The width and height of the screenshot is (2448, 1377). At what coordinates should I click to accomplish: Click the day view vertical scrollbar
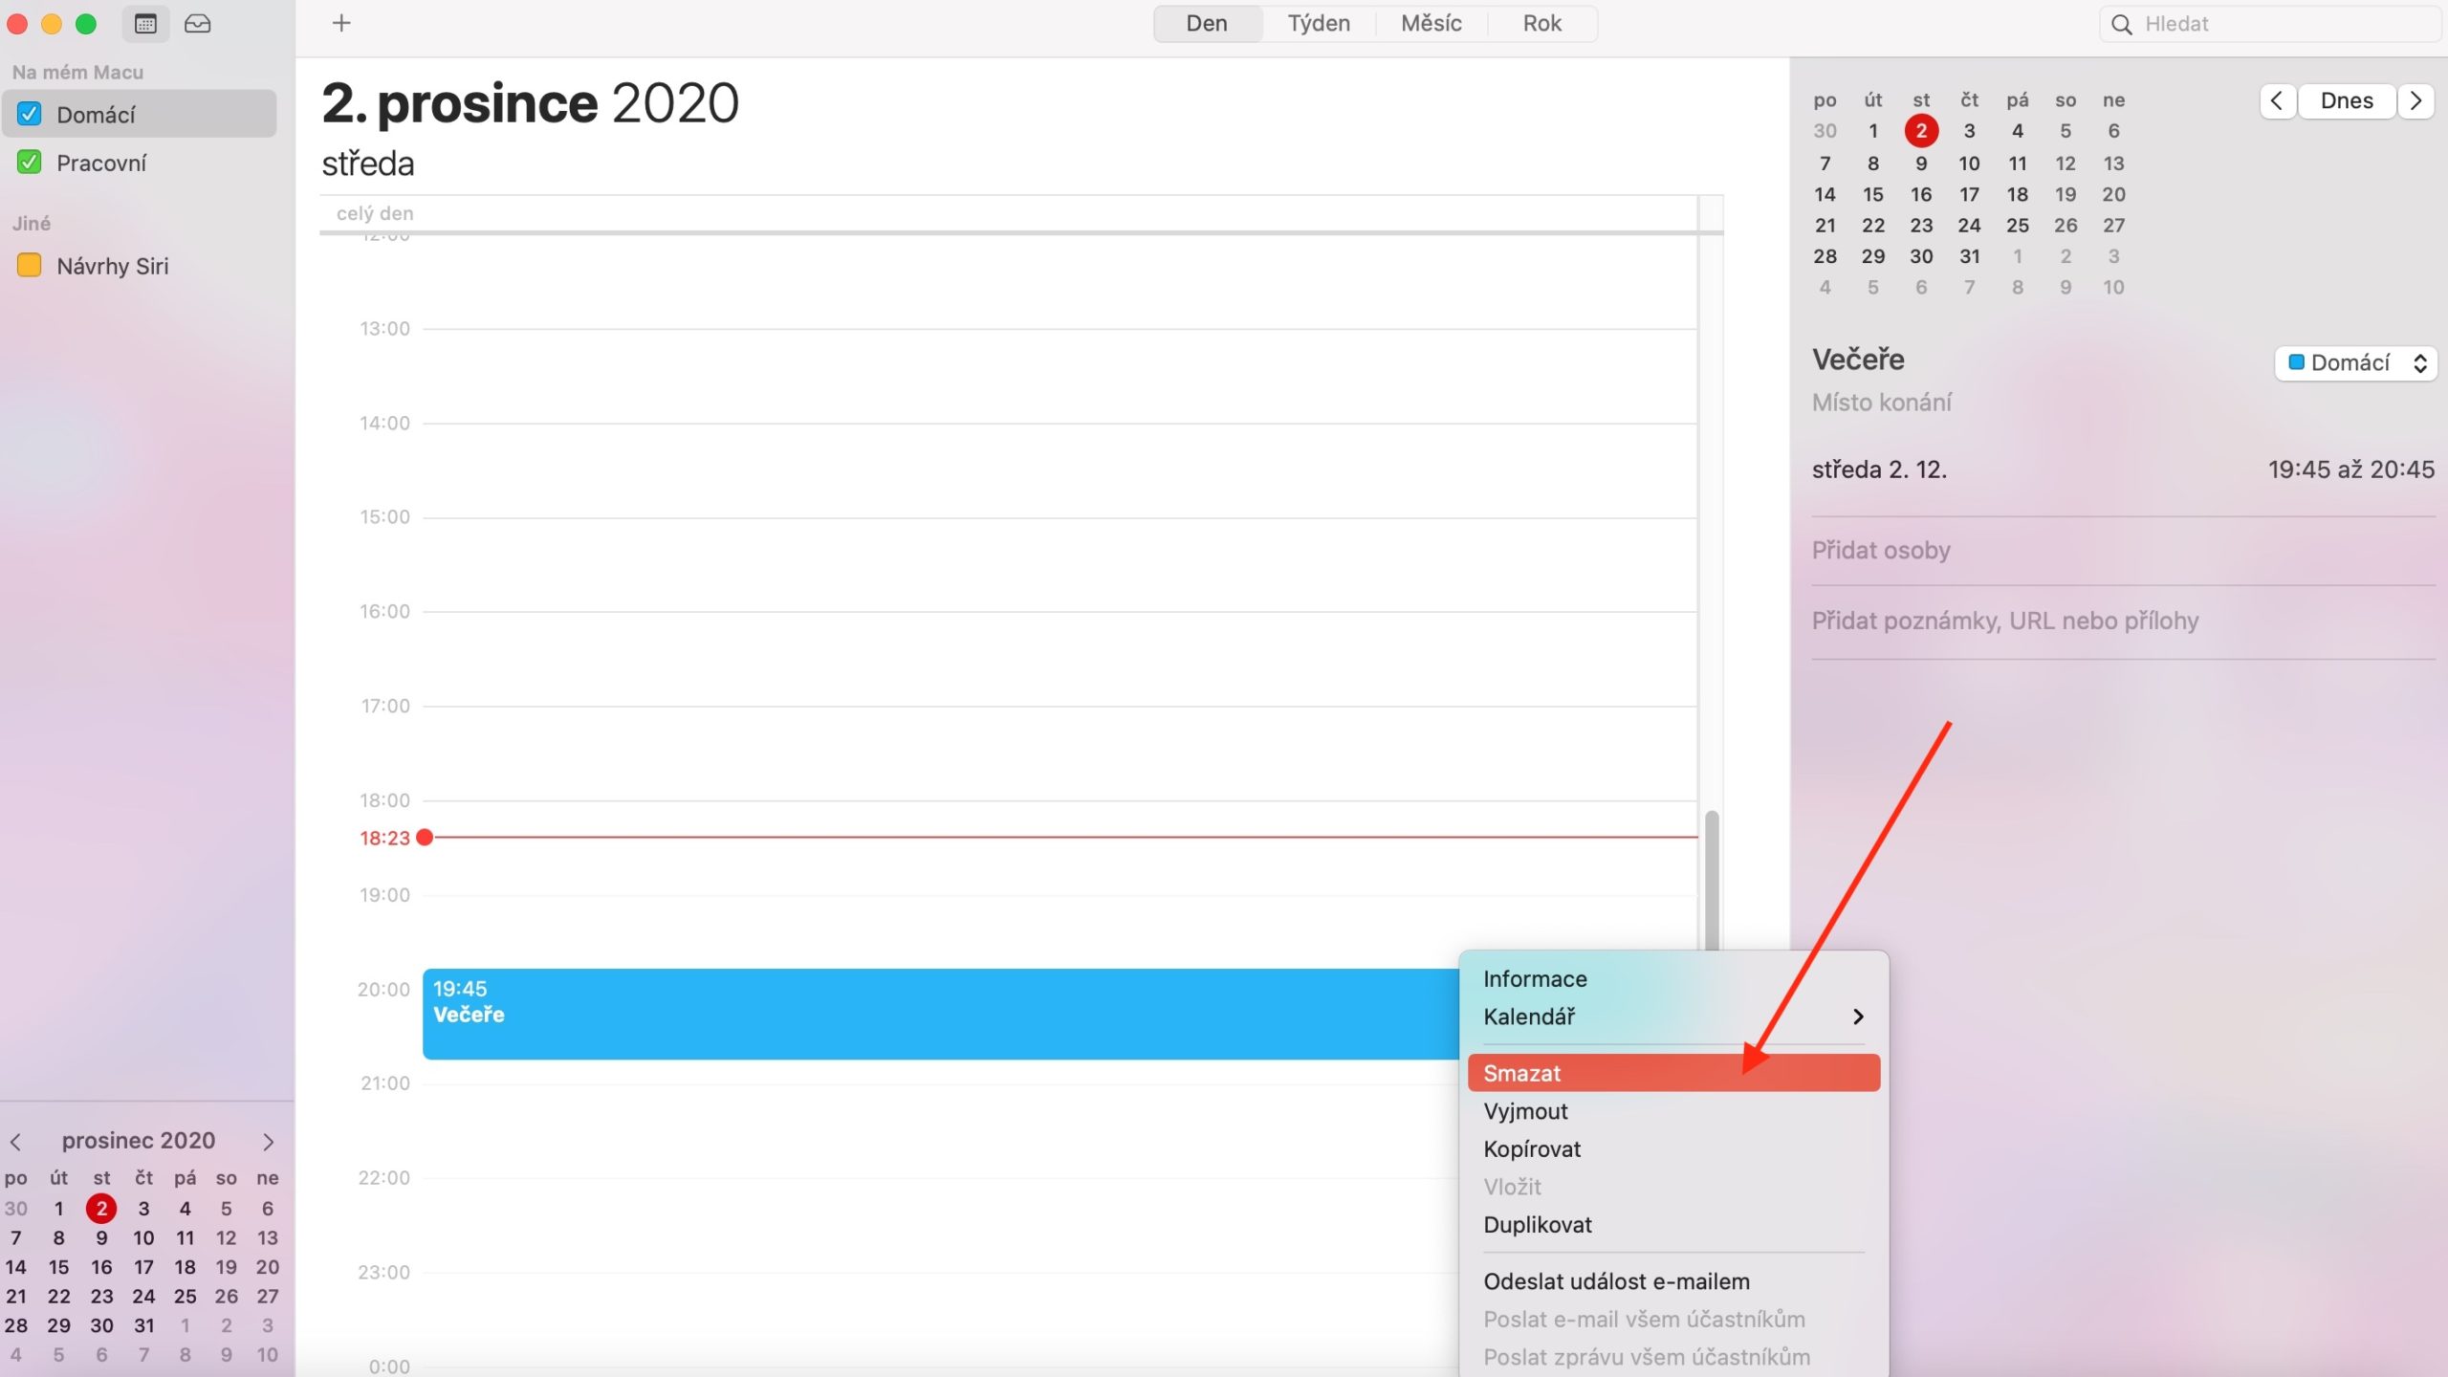pyautogui.click(x=1711, y=880)
